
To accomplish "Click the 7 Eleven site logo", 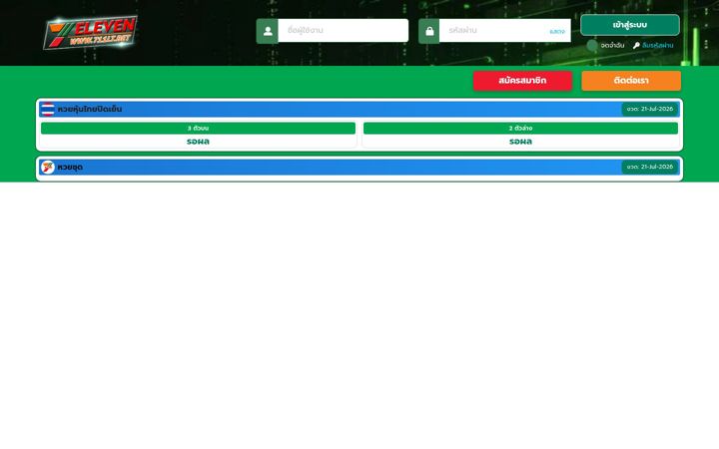I will click(90, 33).
